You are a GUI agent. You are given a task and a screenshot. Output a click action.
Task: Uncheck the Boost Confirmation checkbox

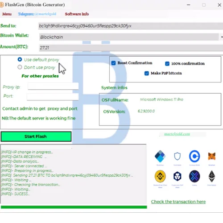point(113,63)
